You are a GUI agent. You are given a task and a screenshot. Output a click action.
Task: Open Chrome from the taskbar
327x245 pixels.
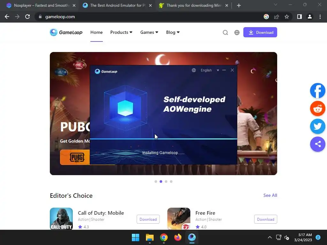(x=164, y=237)
